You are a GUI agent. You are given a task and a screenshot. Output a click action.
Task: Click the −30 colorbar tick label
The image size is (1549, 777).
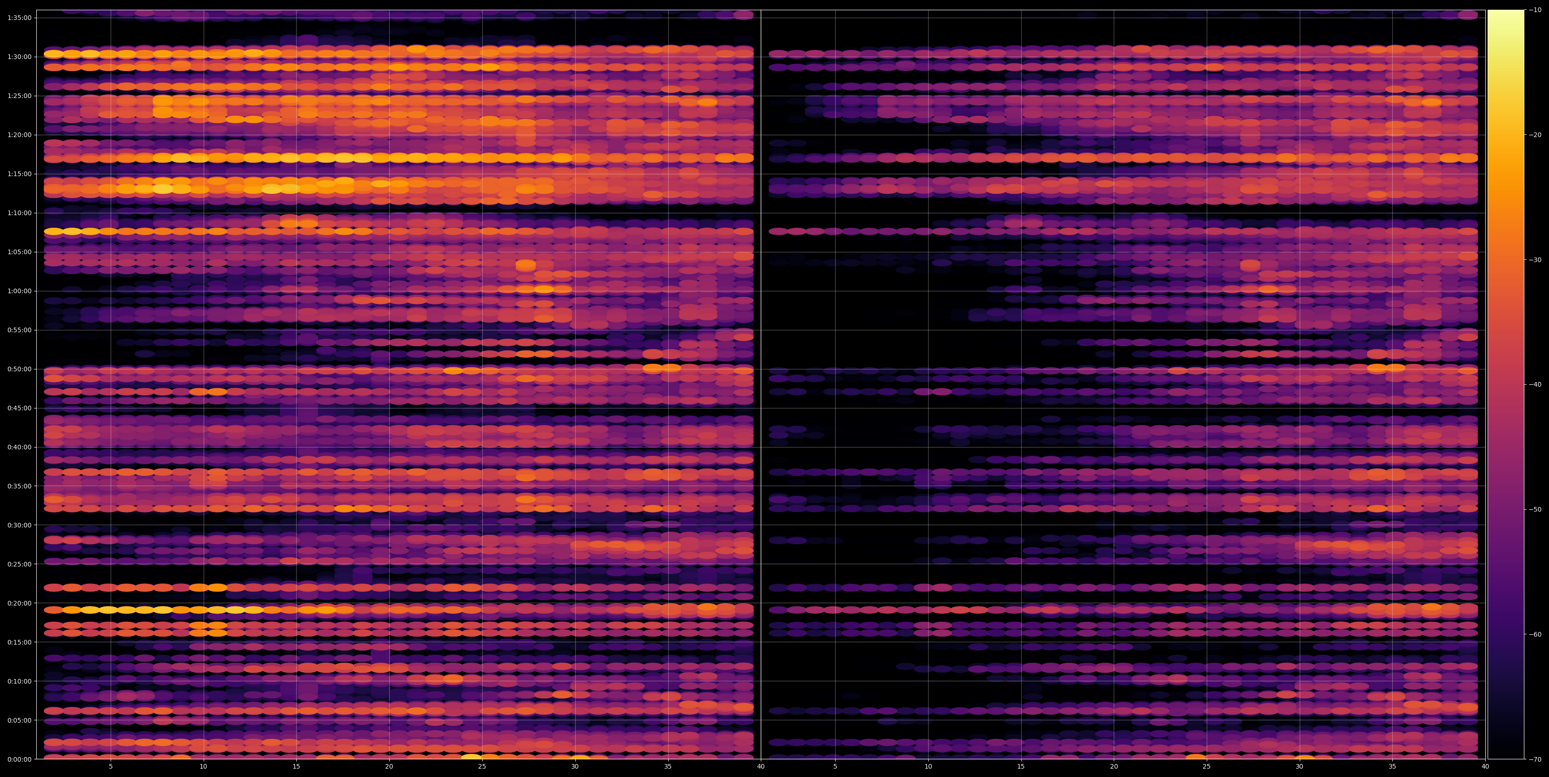point(1535,260)
